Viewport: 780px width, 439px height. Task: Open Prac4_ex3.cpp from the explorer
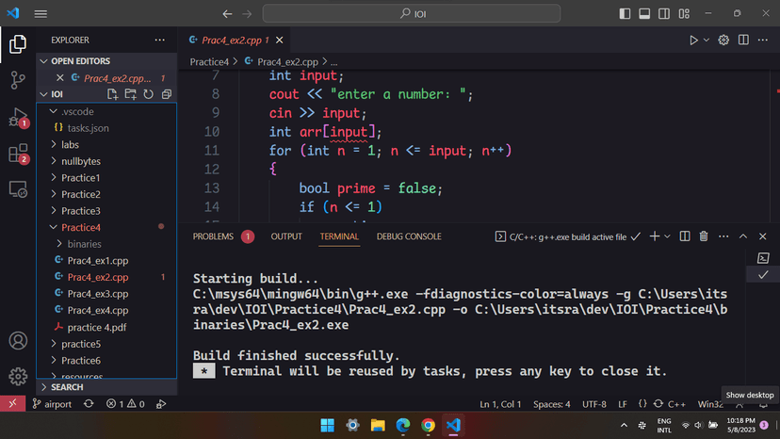coord(97,294)
